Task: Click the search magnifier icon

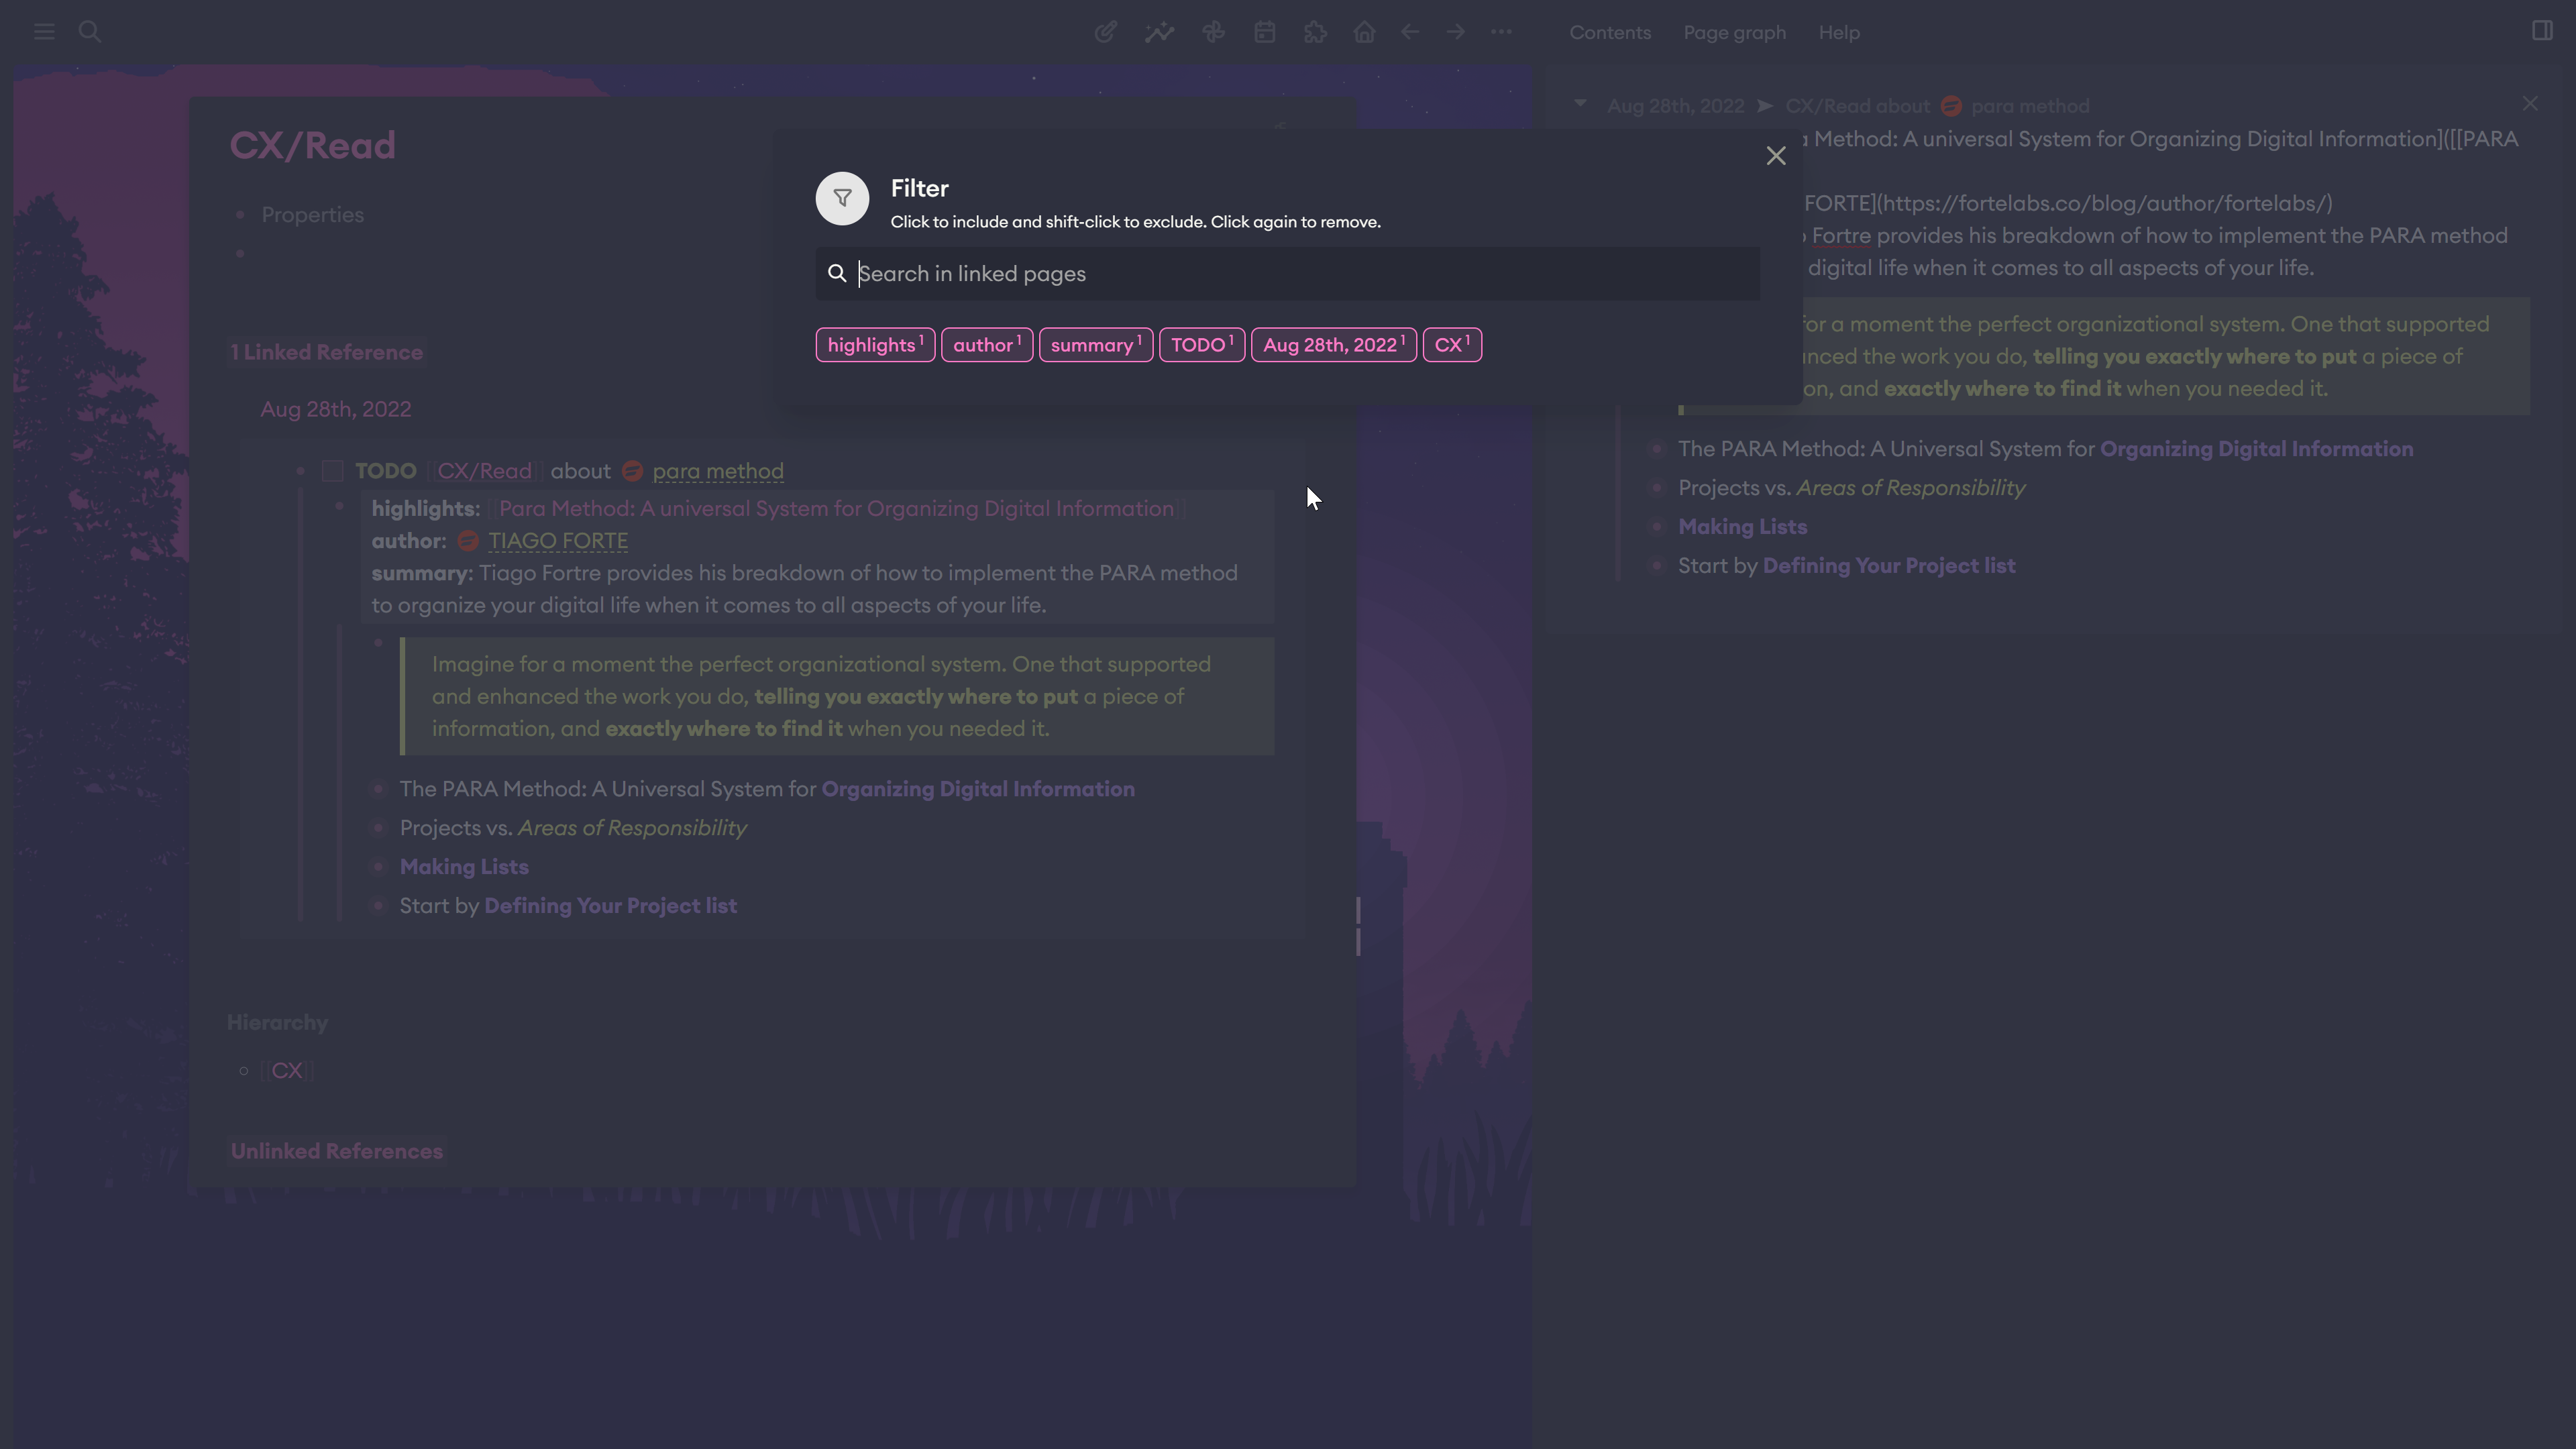Action: 89,31
